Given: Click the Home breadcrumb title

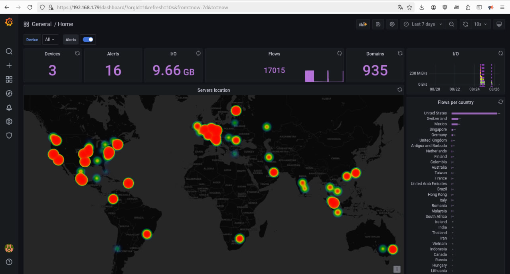Looking at the screenshot, I should click(x=65, y=24).
